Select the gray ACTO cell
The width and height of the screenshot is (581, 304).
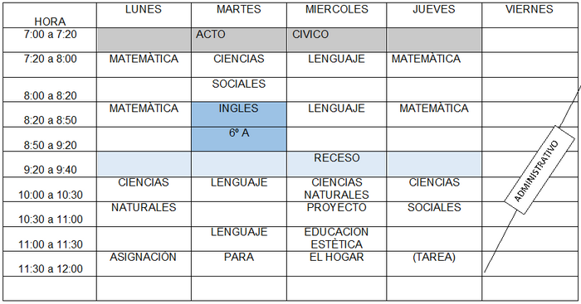(x=239, y=40)
